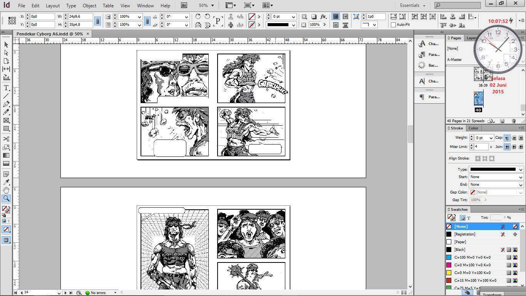Open the Object menu
Screen dimensions: 526x296
pos(89,6)
